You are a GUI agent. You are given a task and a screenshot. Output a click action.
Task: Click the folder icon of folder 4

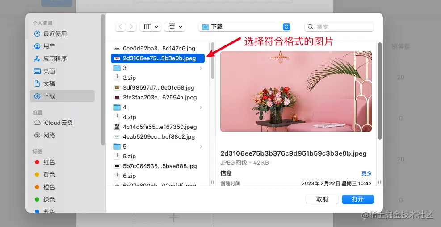(x=117, y=107)
